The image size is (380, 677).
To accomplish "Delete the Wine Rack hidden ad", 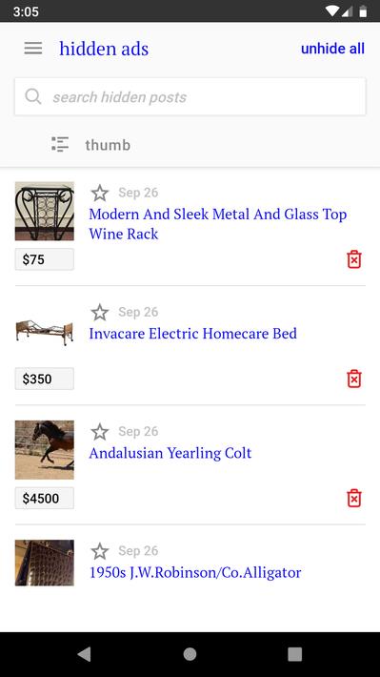I will click(353, 259).
